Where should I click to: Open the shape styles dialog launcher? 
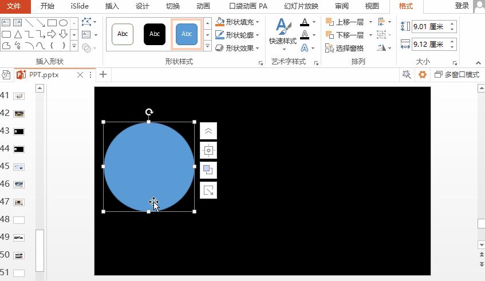(x=261, y=63)
